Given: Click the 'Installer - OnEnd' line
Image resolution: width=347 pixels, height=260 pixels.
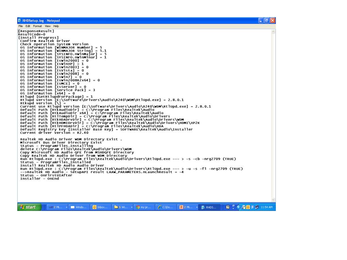Looking at the screenshot, I should coord(39,179).
